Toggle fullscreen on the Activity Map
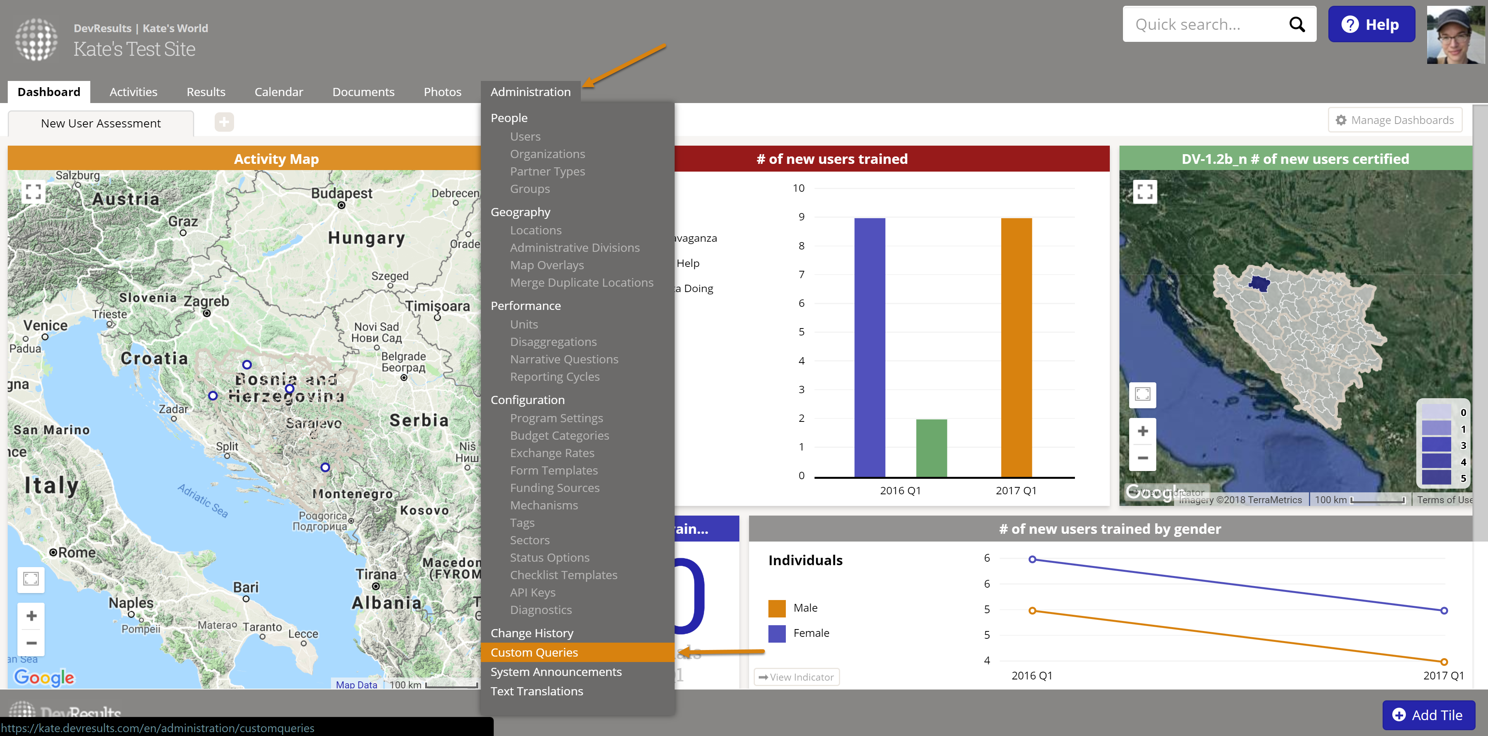The image size is (1488, 736). [33, 191]
